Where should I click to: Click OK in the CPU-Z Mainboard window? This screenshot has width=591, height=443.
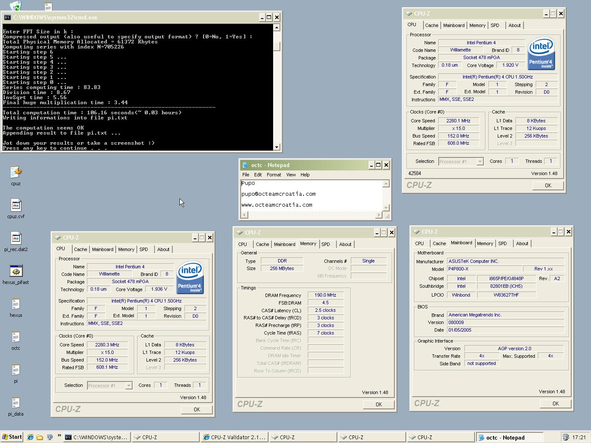pyautogui.click(x=556, y=403)
